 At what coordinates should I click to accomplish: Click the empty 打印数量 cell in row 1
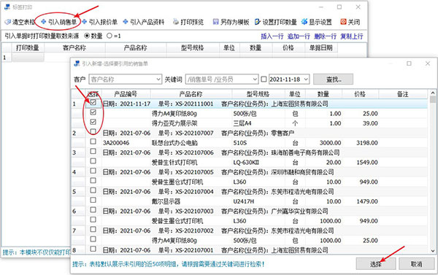coord(28,58)
